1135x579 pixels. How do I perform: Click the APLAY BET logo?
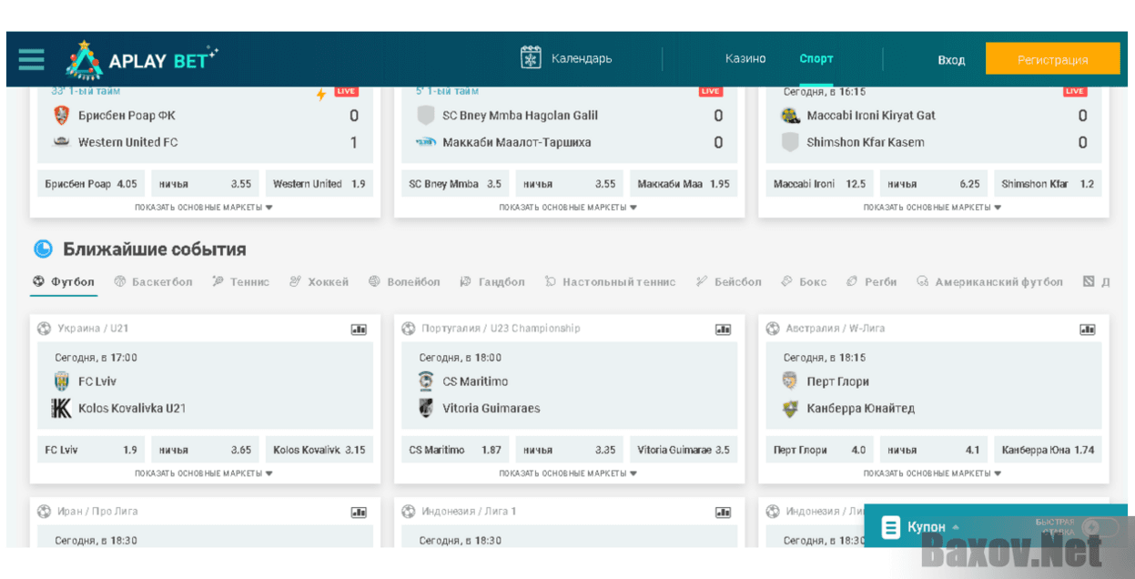tap(142, 60)
